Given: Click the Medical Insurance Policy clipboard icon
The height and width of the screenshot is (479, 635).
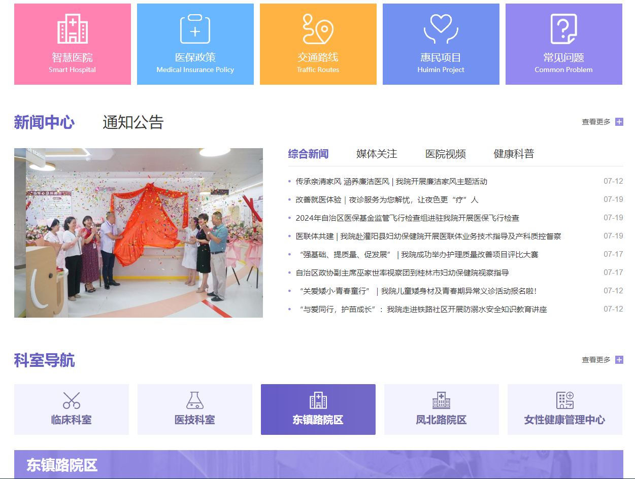Looking at the screenshot, I should (195, 29).
